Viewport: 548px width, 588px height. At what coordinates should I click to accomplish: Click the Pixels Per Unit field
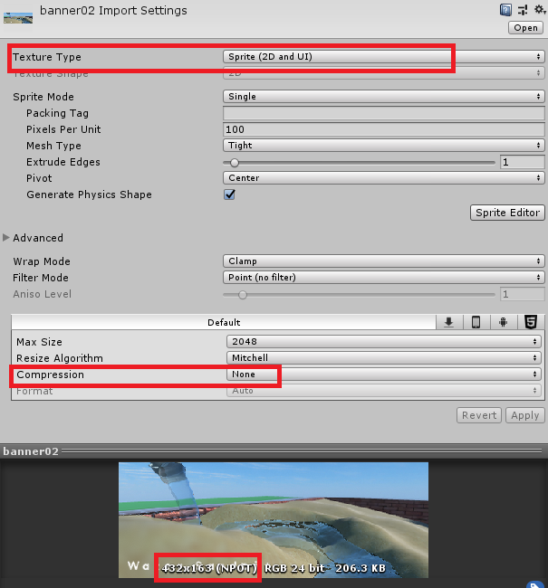(x=383, y=129)
